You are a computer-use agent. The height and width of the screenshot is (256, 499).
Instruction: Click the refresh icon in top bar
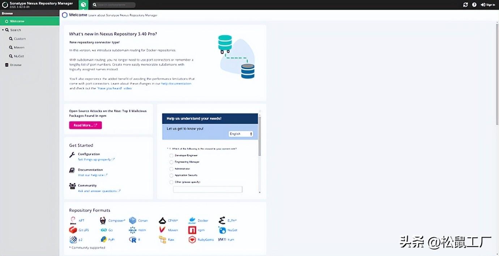465,5
